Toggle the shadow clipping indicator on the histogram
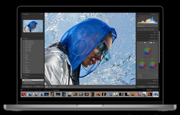180x115 pixels. pos(138,17)
